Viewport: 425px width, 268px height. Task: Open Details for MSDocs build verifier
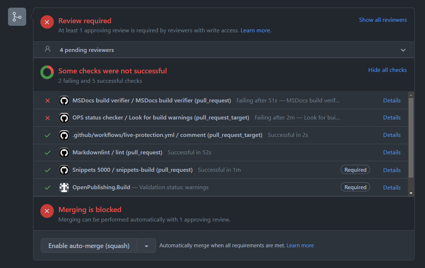point(392,101)
